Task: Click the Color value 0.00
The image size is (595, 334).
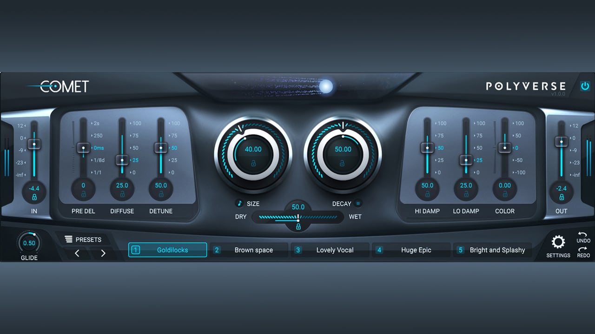Action: [x=505, y=185]
